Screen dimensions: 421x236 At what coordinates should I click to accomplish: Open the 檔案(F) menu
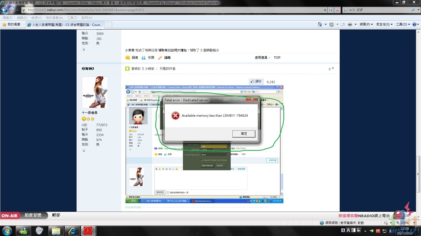(x=8, y=18)
